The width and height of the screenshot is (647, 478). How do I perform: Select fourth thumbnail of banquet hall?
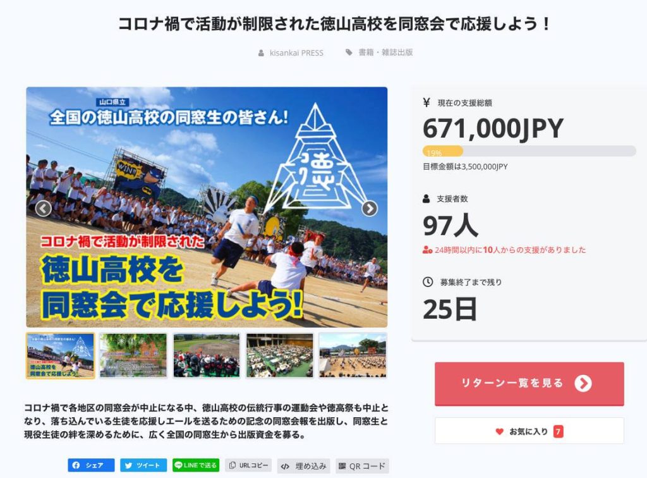(x=280, y=355)
